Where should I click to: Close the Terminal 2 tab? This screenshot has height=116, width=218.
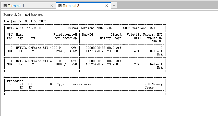click(x=107, y=6)
